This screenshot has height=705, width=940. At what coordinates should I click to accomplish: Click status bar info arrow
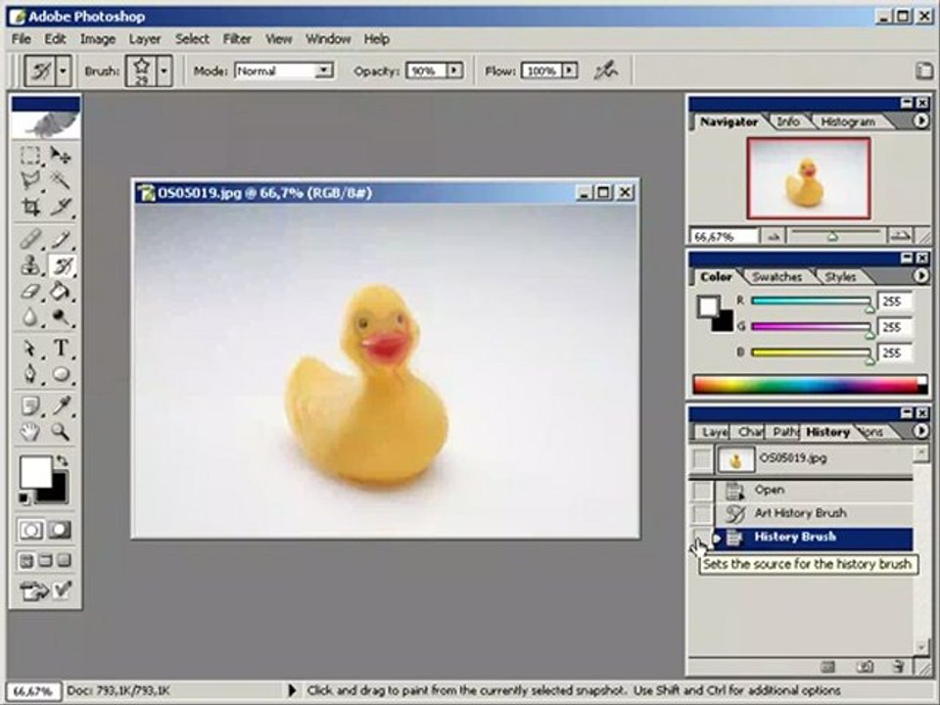[x=292, y=690]
